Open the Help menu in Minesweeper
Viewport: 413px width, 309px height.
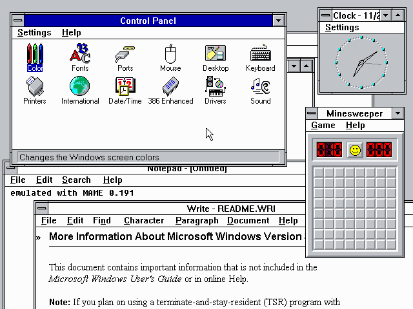[x=356, y=126]
